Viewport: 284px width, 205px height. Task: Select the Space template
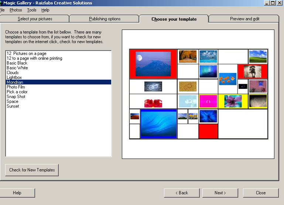coord(58,101)
